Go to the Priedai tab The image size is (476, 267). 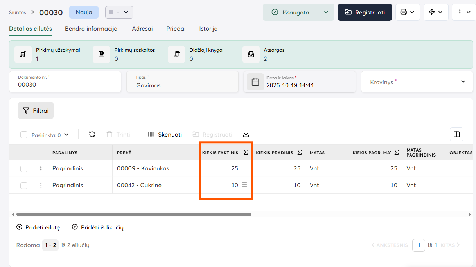coord(176,29)
